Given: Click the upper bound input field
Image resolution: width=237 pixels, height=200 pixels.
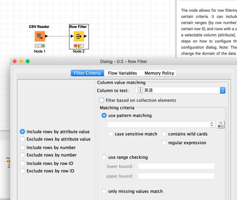Looking at the screenshot, I should [176, 176].
